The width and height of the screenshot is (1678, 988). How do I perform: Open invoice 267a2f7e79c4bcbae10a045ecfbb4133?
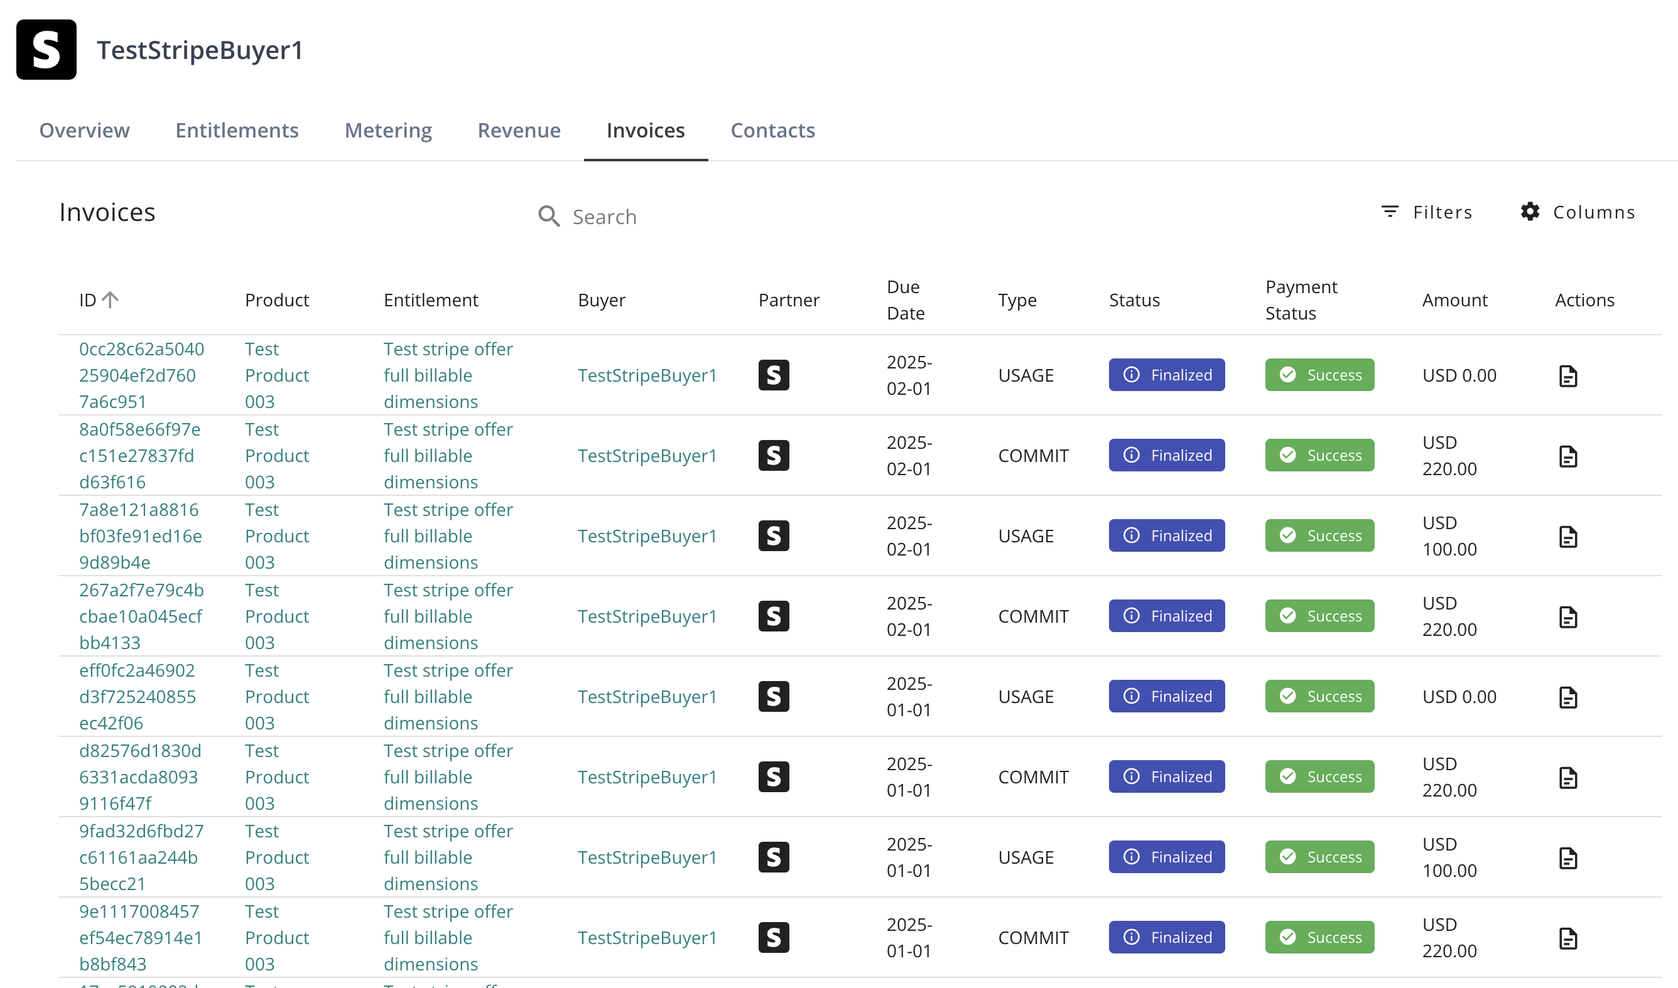[x=141, y=616]
